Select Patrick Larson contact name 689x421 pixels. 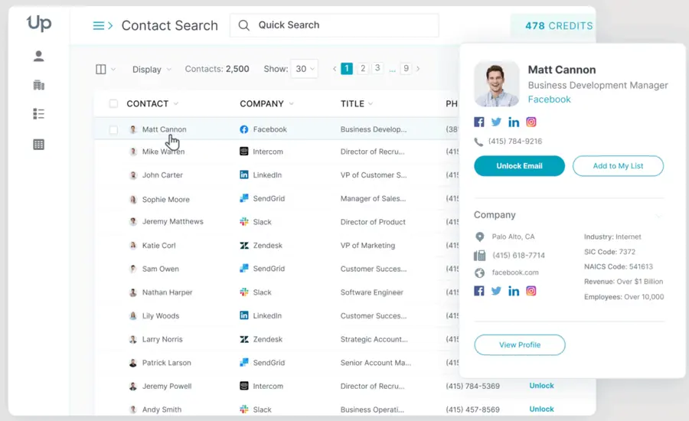[x=167, y=363]
